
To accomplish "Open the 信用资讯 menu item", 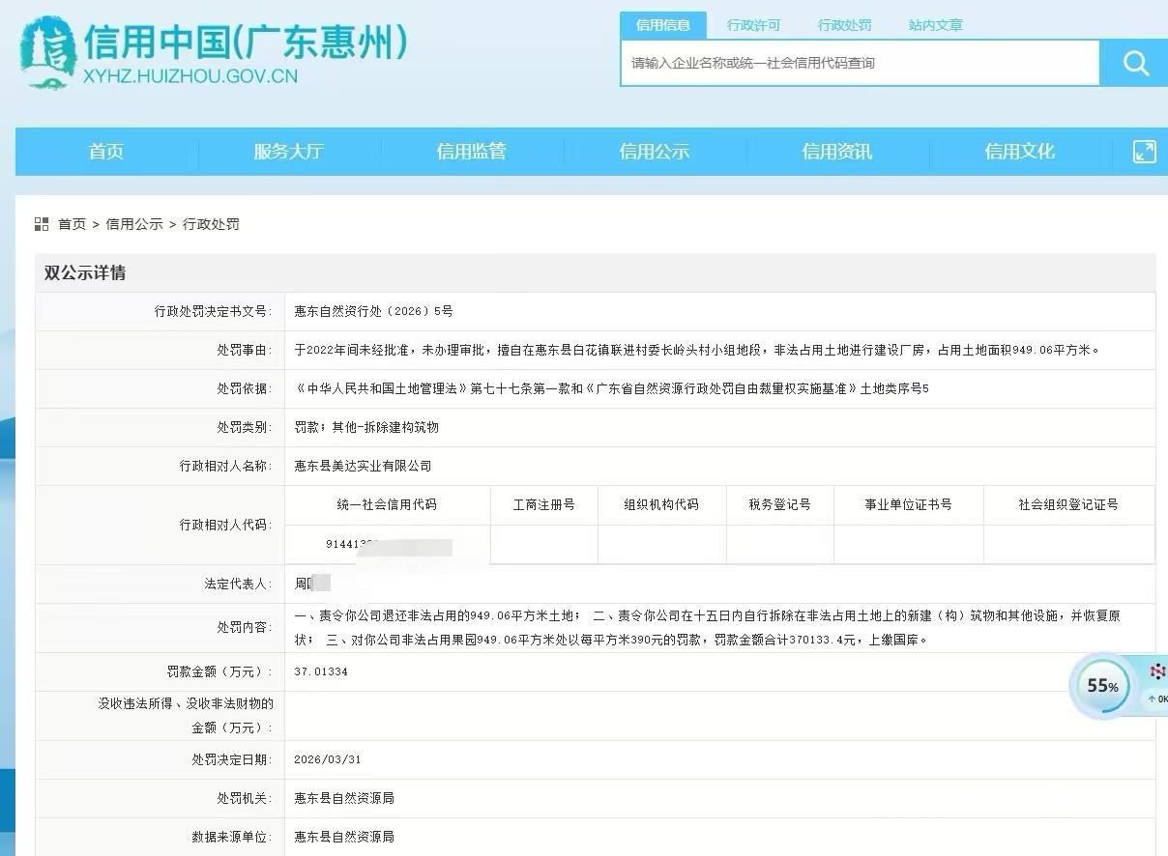I will [836, 152].
